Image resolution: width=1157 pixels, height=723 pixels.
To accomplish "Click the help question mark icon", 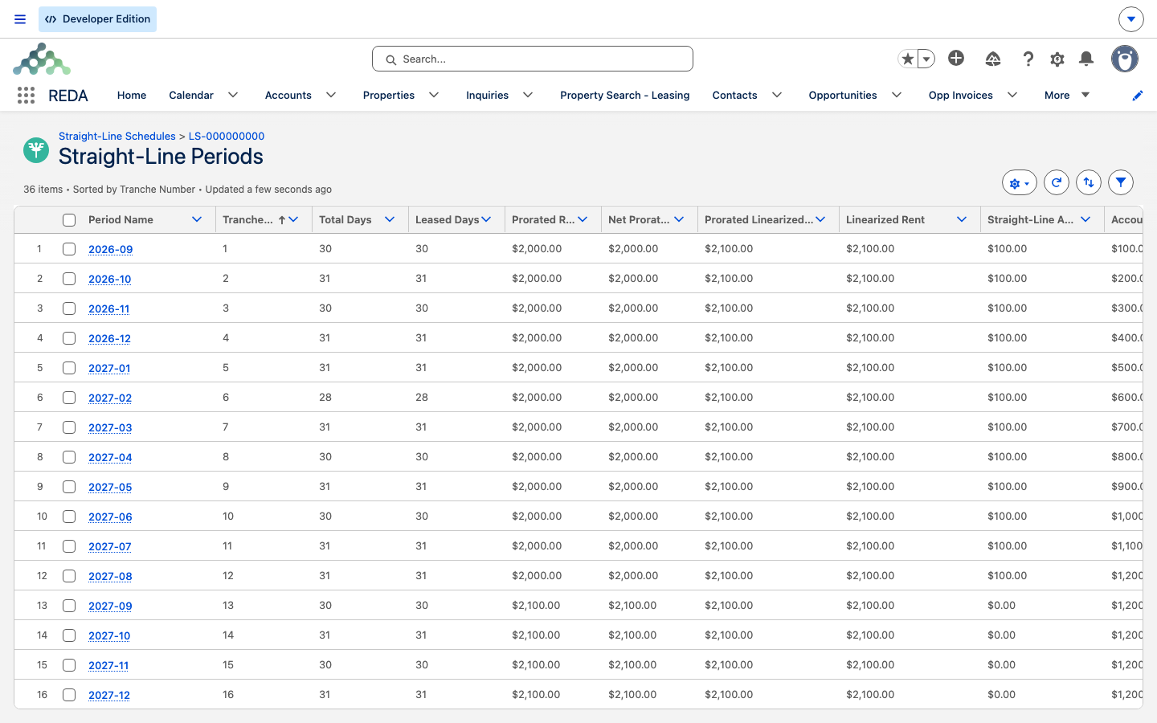I will [x=1028, y=59].
